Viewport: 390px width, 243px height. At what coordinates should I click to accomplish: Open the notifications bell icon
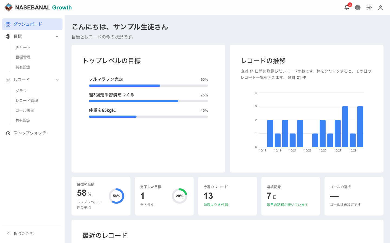pyautogui.click(x=347, y=8)
